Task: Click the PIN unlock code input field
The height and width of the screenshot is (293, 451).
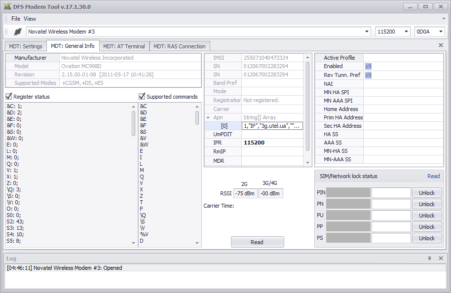Action: [391, 193]
